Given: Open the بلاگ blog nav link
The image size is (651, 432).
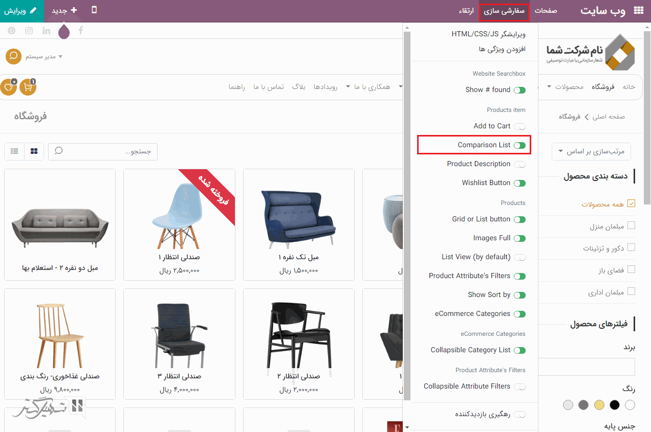Looking at the screenshot, I should (x=299, y=87).
